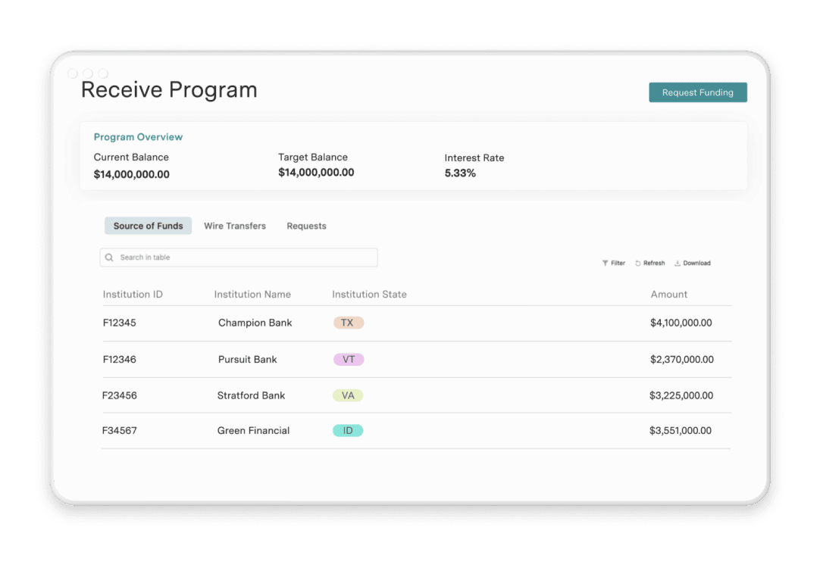Select the $4,100,000.00 amount
This screenshot has height=568, width=820.
coord(681,323)
